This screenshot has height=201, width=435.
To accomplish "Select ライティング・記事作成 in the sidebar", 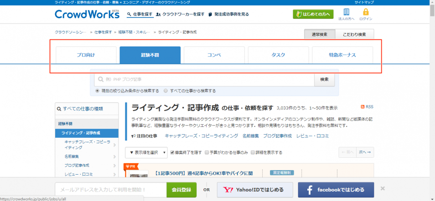I will pyautogui.click(x=87, y=133).
